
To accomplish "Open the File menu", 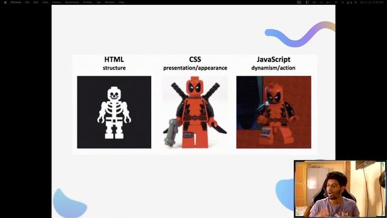I will (27, 2).
